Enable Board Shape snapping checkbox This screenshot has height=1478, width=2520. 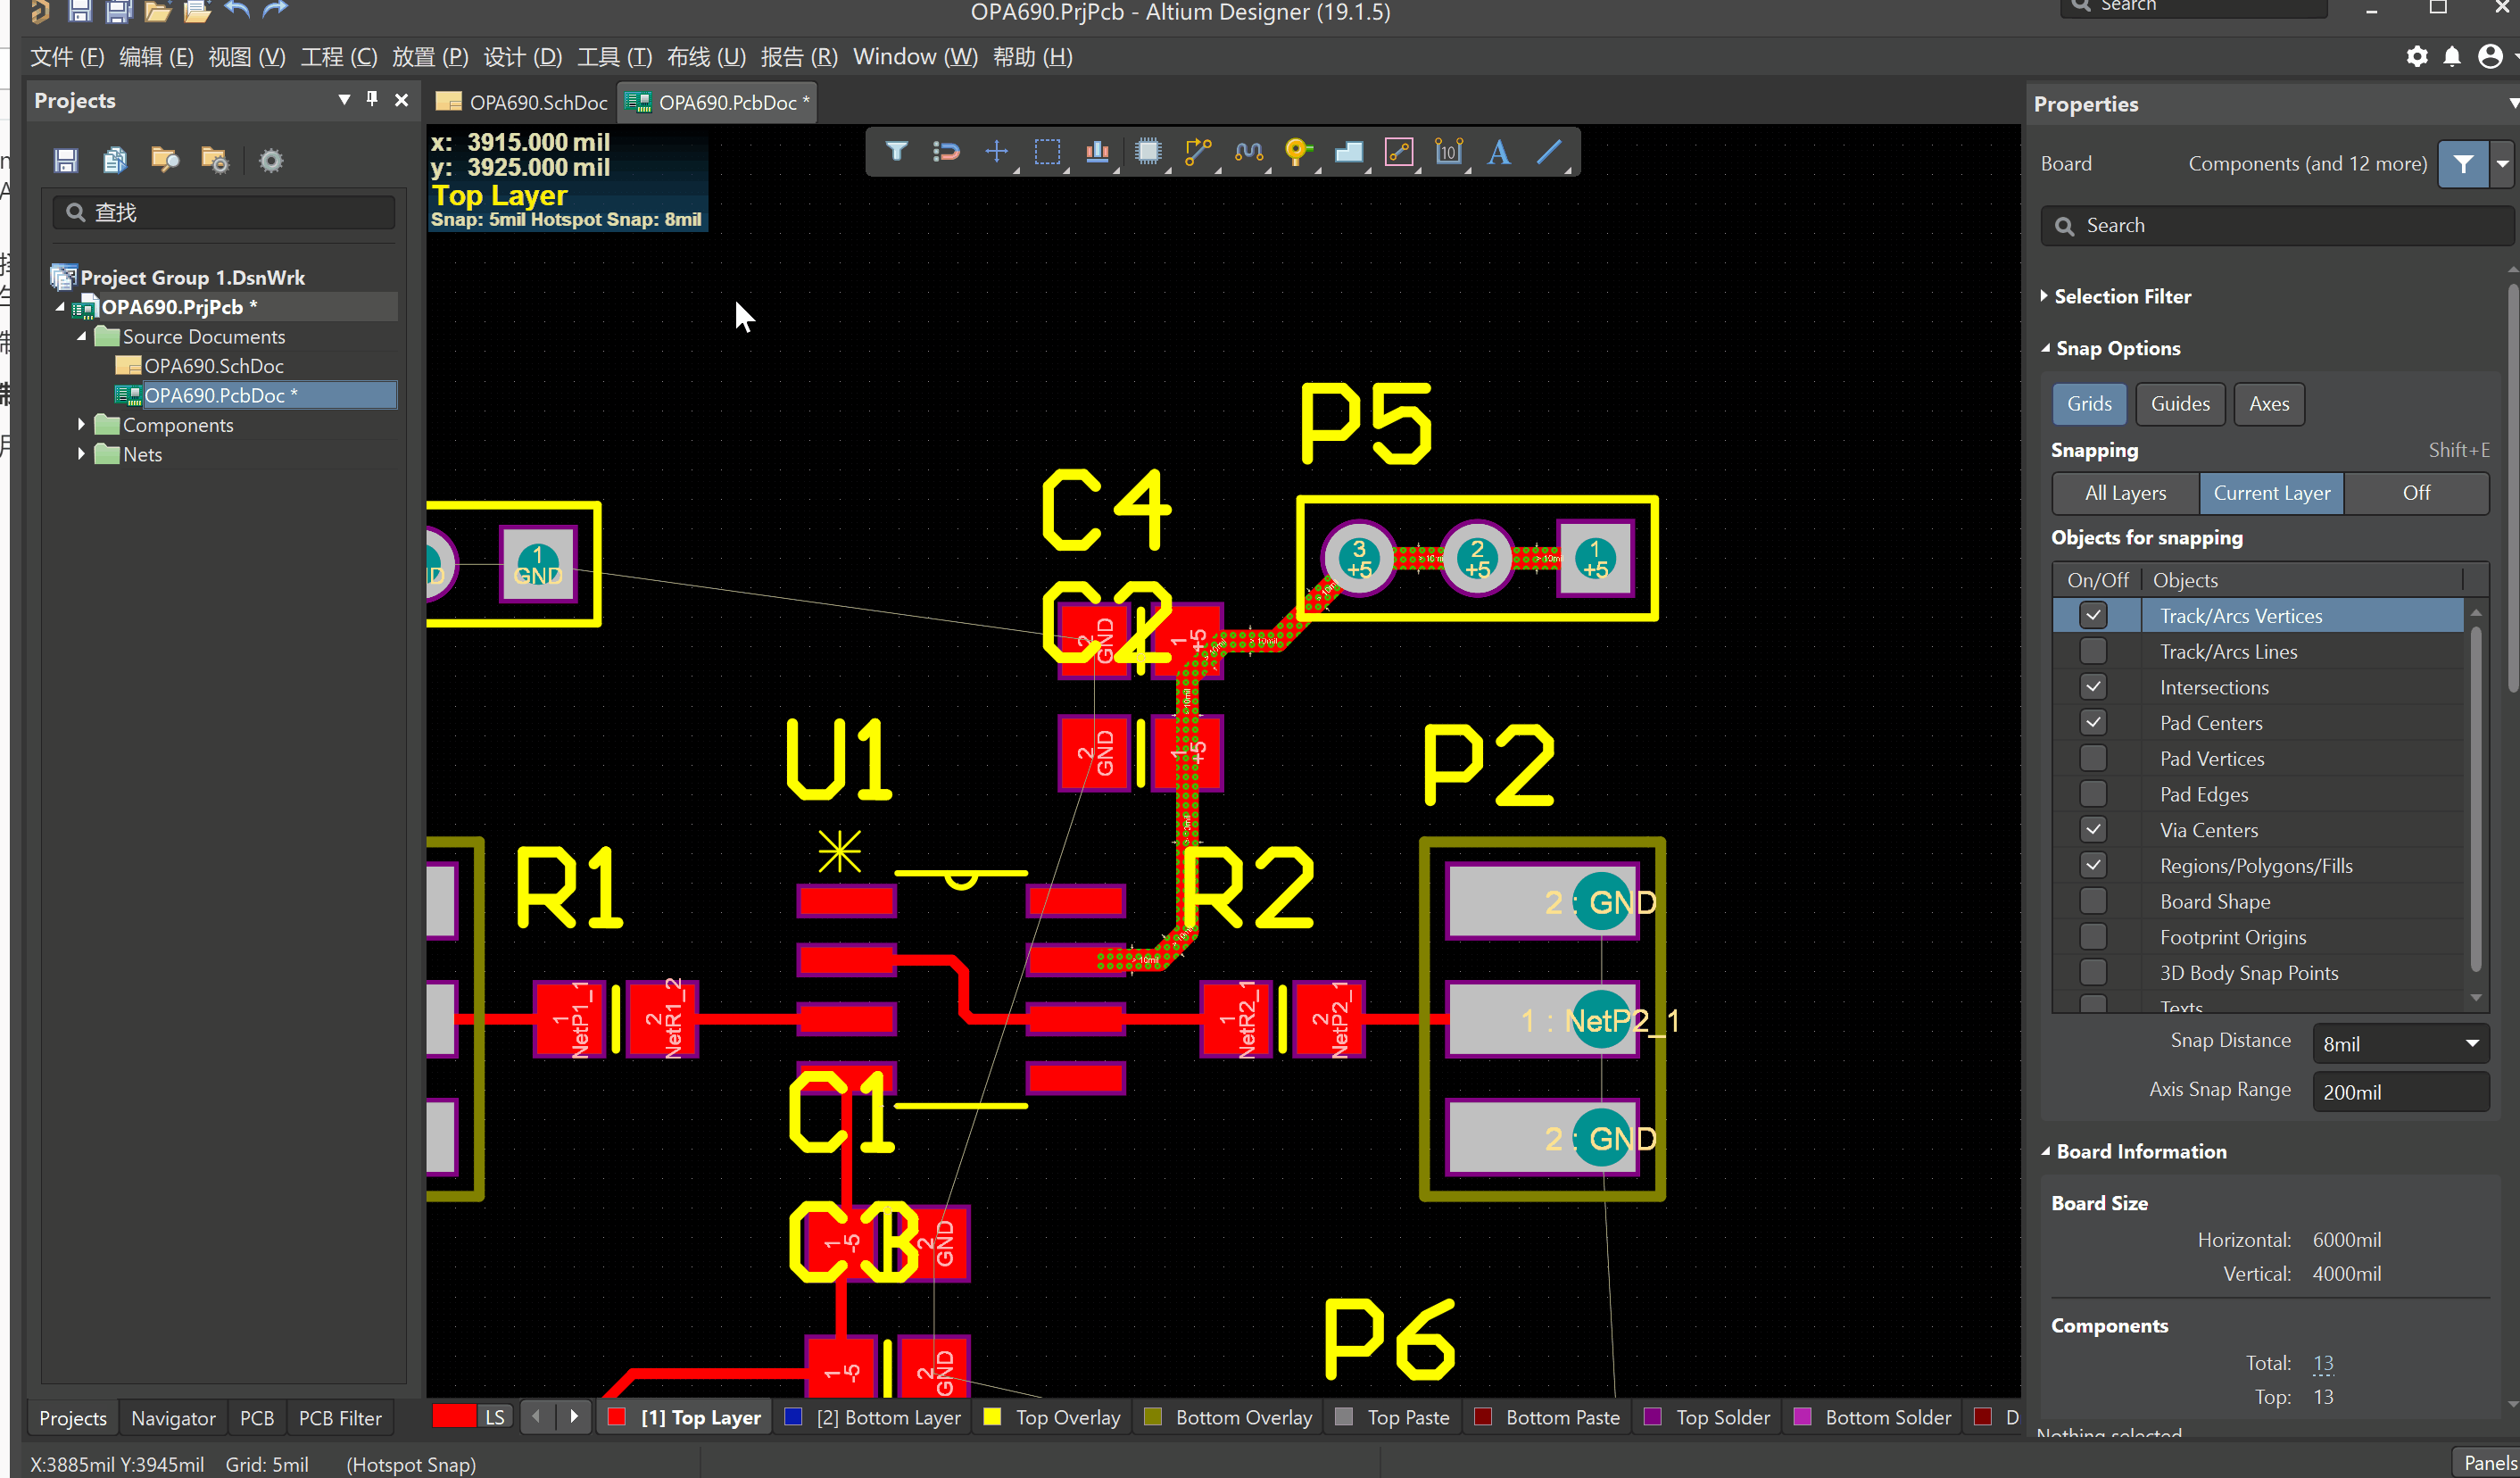2092,901
